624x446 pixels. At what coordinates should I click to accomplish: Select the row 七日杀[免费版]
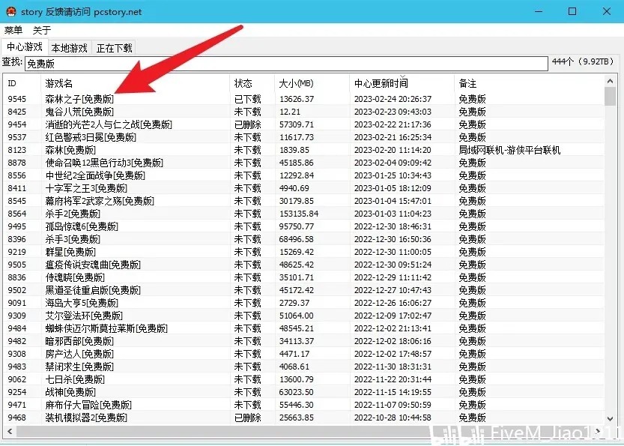[x=303, y=379]
